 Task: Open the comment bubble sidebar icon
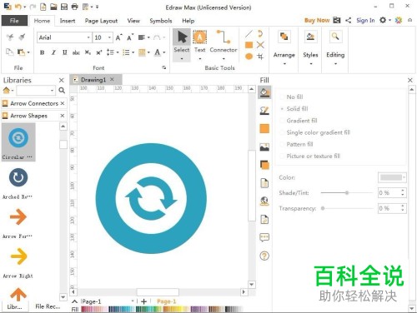pos(264,237)
